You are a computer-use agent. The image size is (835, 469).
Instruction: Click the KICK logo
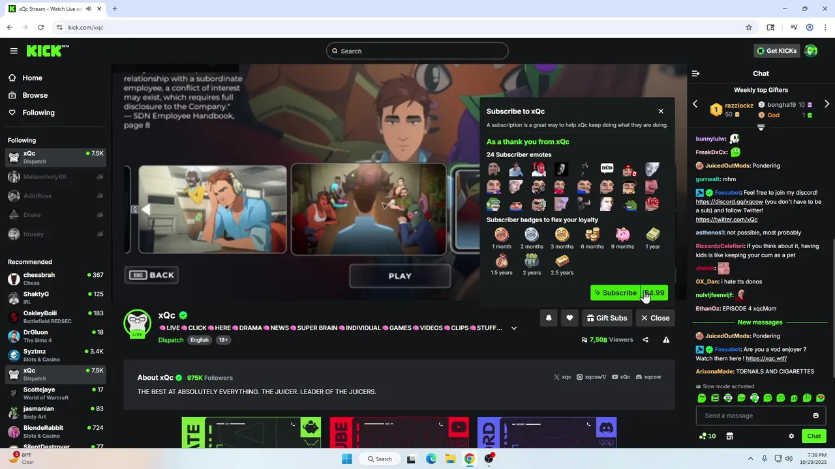tap(47, 51)
